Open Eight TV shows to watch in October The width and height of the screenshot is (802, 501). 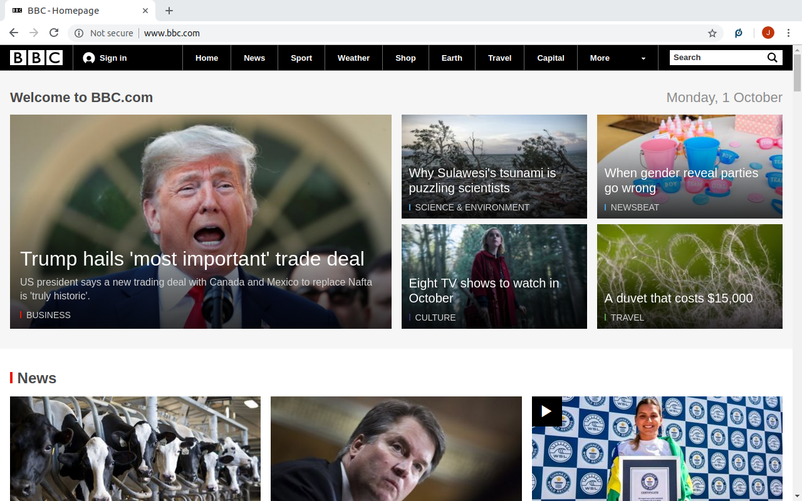click(484, 291)
